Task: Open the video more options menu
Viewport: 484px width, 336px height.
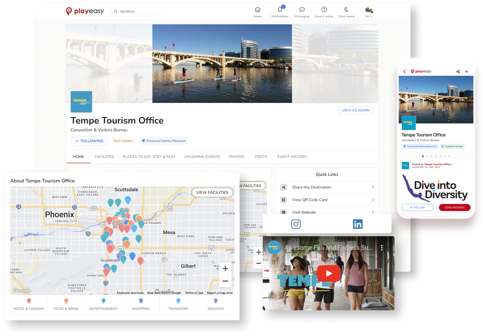Action: pos(382,248)
